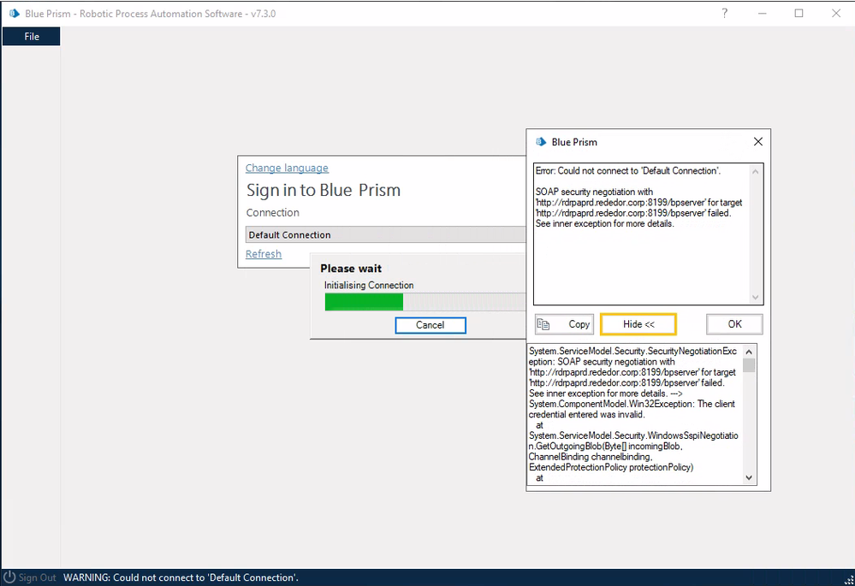855x586 pixels.
Task: Click the Blue Prism logo in error dialog title
Action: [541, 142]
